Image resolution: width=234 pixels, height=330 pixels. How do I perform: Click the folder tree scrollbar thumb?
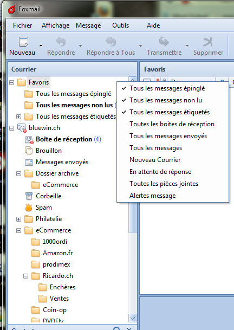pos(133,217)
